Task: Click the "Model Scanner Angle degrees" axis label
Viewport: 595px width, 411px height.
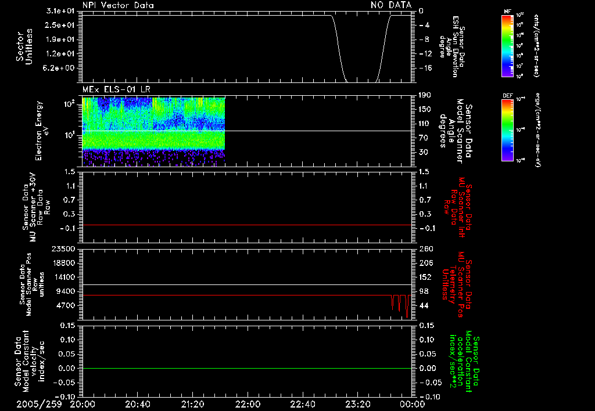Action: click(456, 132)
